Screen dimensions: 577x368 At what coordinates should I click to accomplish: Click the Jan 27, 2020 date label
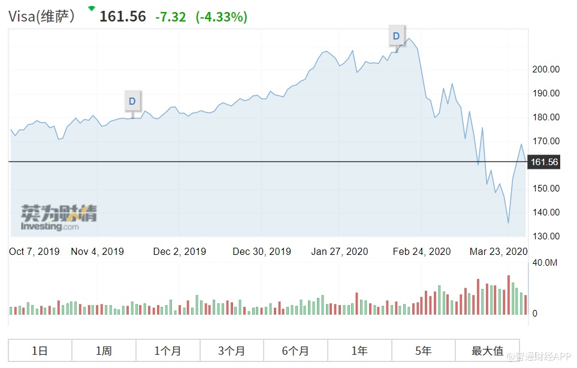pyautogui.click(x=340, y=251)
